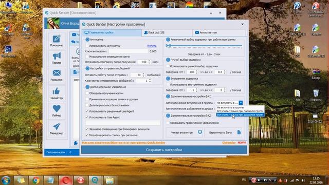The height and width of the screenshot is (185, 329).
Task: Enable Использовать внутреннюю задержку checkbox
Action: click(168, 84)
